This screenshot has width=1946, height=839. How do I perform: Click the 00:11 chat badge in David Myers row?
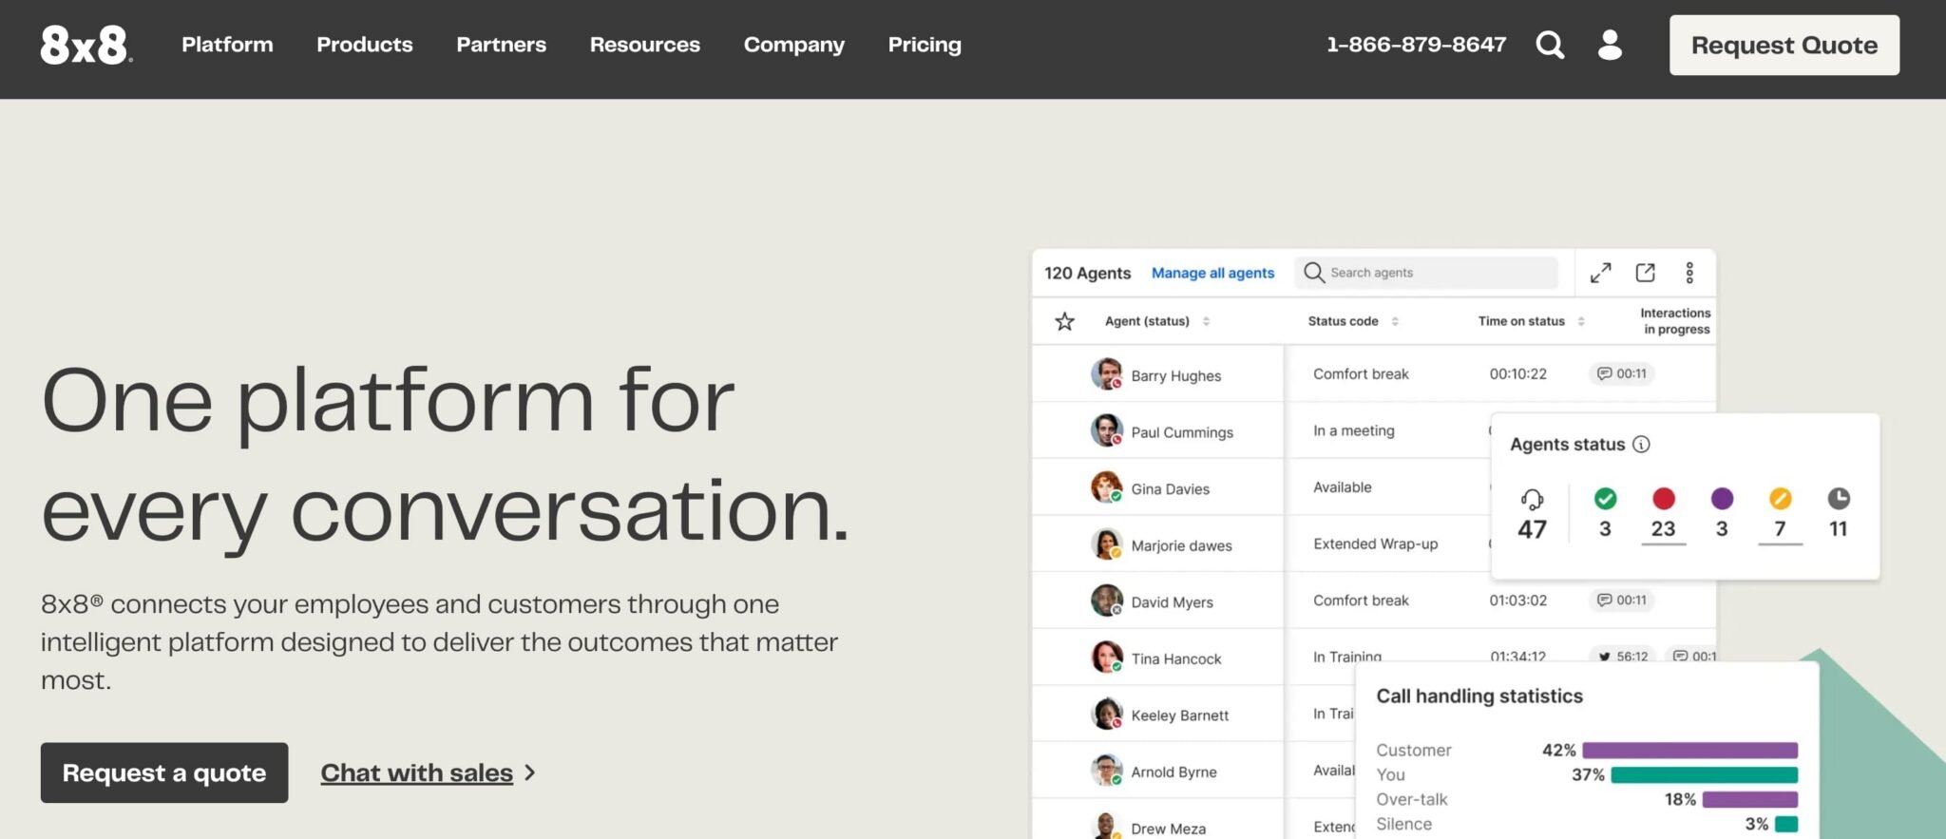(1622, 600)
